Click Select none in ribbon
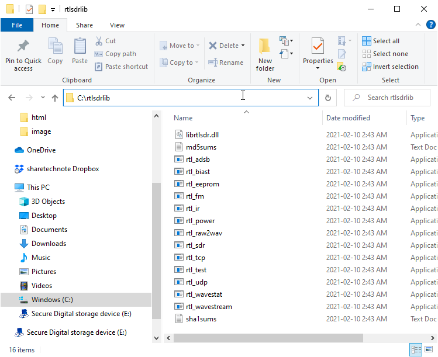The image size is (438, 357). 385,54
